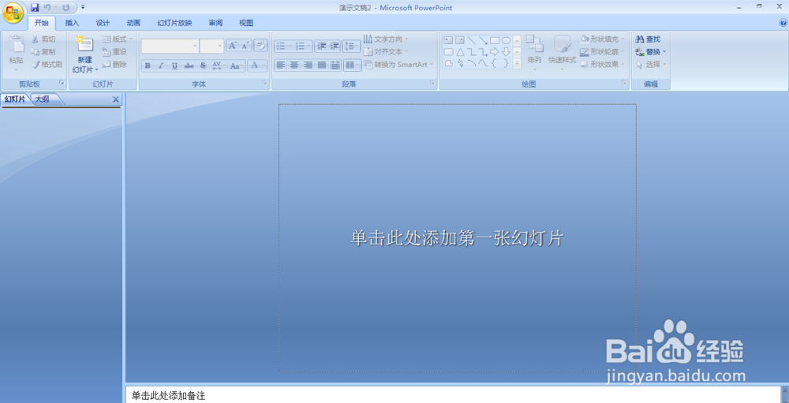Open the 插入 ribbon tab
The width and height of the screenshot is (789, 403).
[72, 23]
